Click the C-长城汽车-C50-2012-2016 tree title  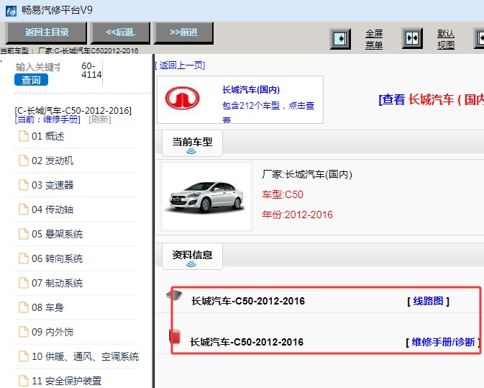pyautogui.click(x=73, y=111)
